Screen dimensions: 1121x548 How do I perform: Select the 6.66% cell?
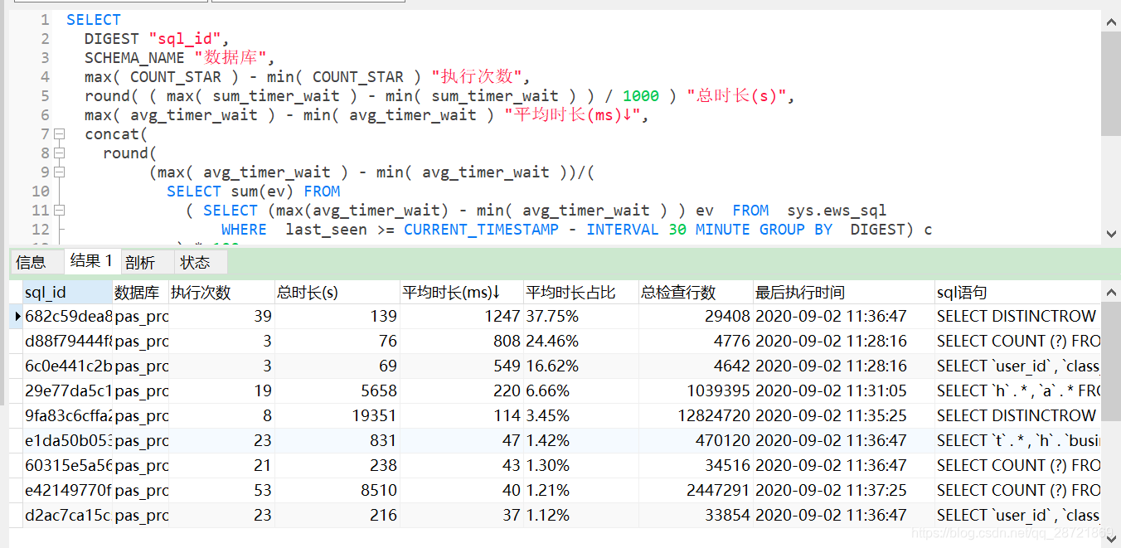click(x=580, y=390)
